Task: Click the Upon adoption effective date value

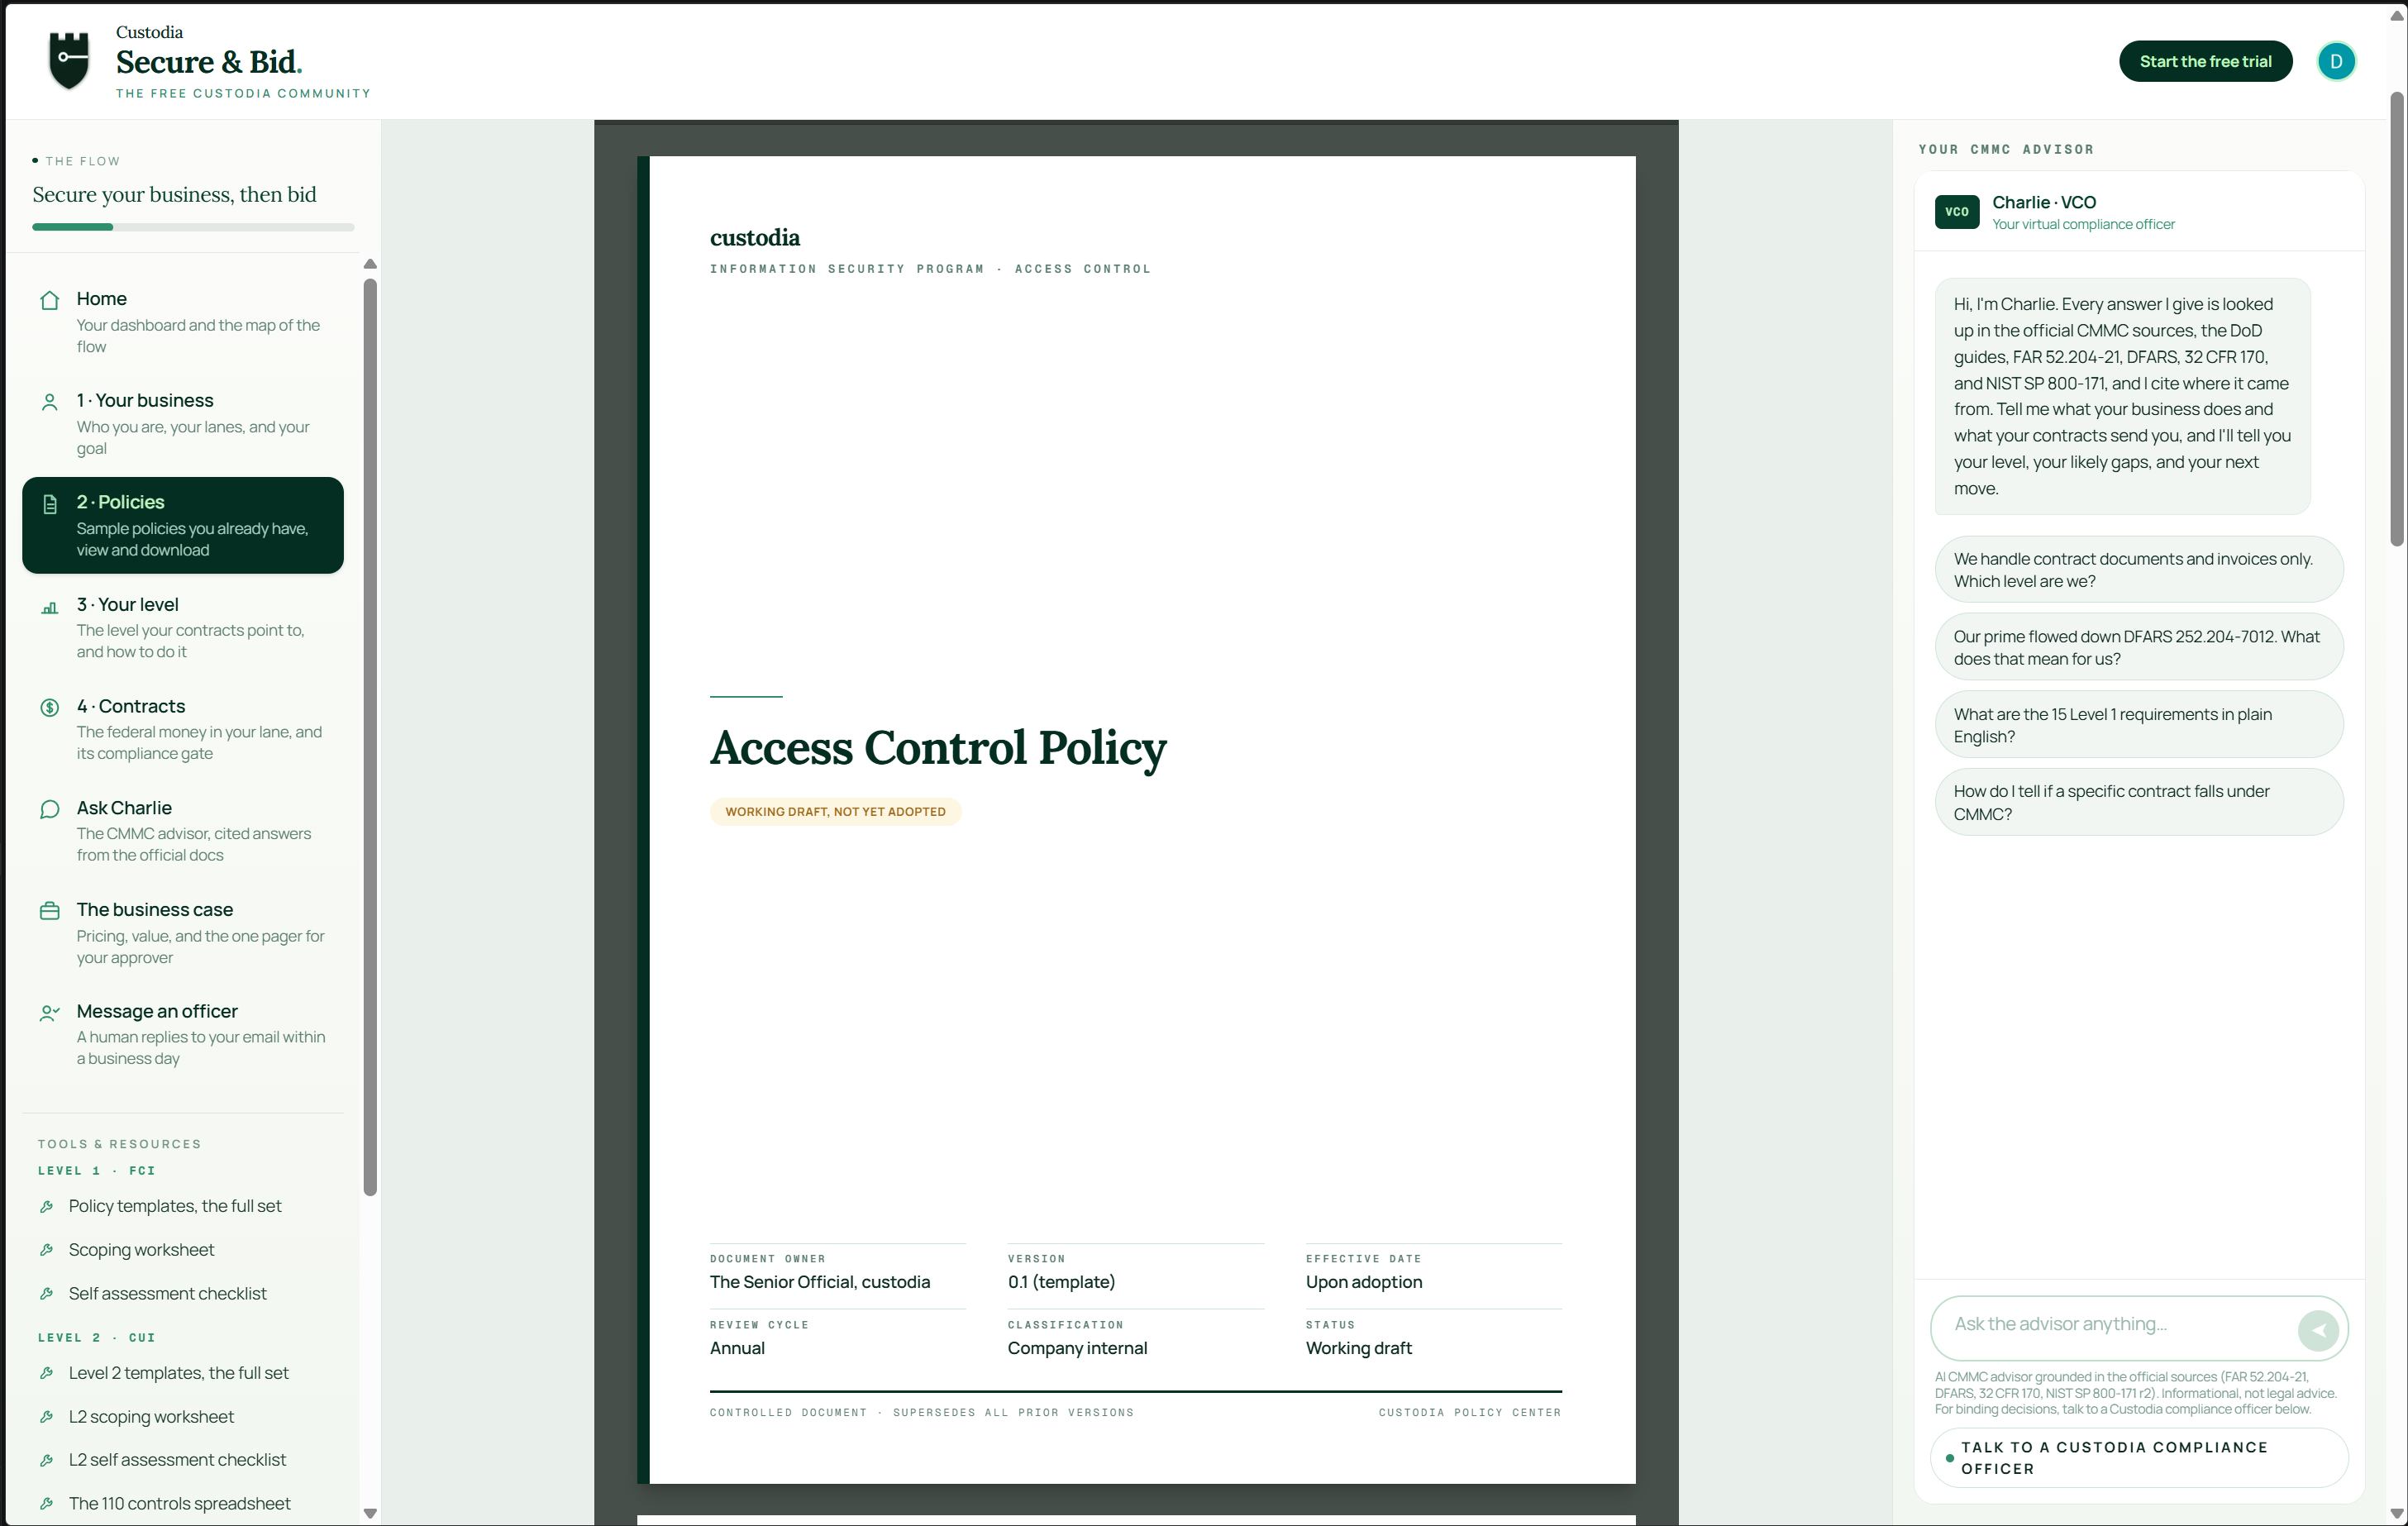Action: [1364, 1282]
